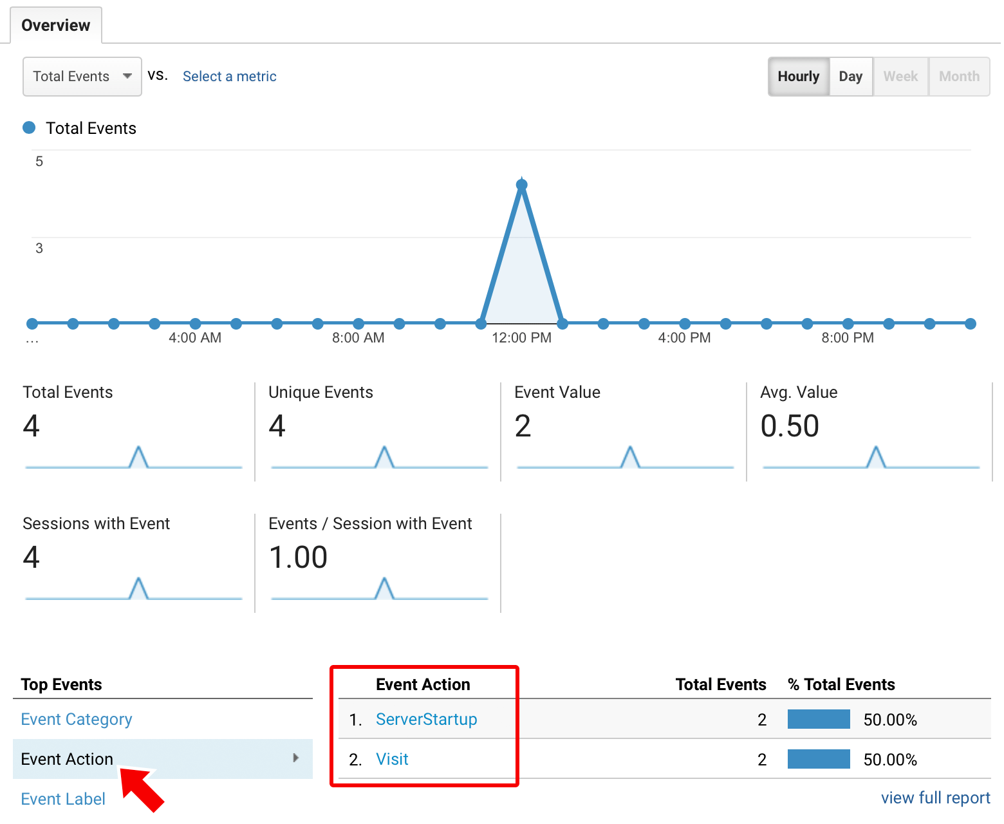The image size is (1004, 824).
Task: Open the Event Label dimension
Action: click(x=63, y=799)
